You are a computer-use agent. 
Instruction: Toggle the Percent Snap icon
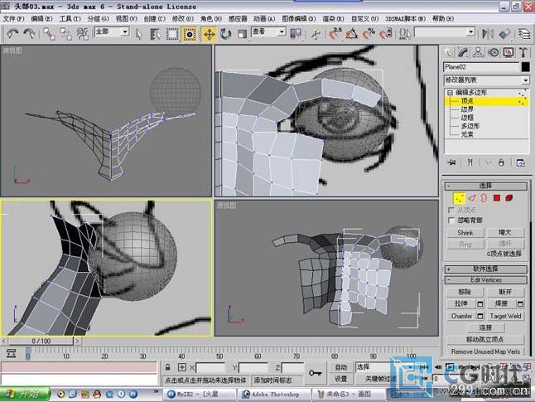(x=369, y=33)
